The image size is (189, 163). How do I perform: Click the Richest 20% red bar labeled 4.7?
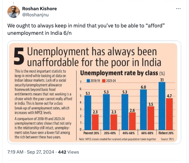point(169,114)
